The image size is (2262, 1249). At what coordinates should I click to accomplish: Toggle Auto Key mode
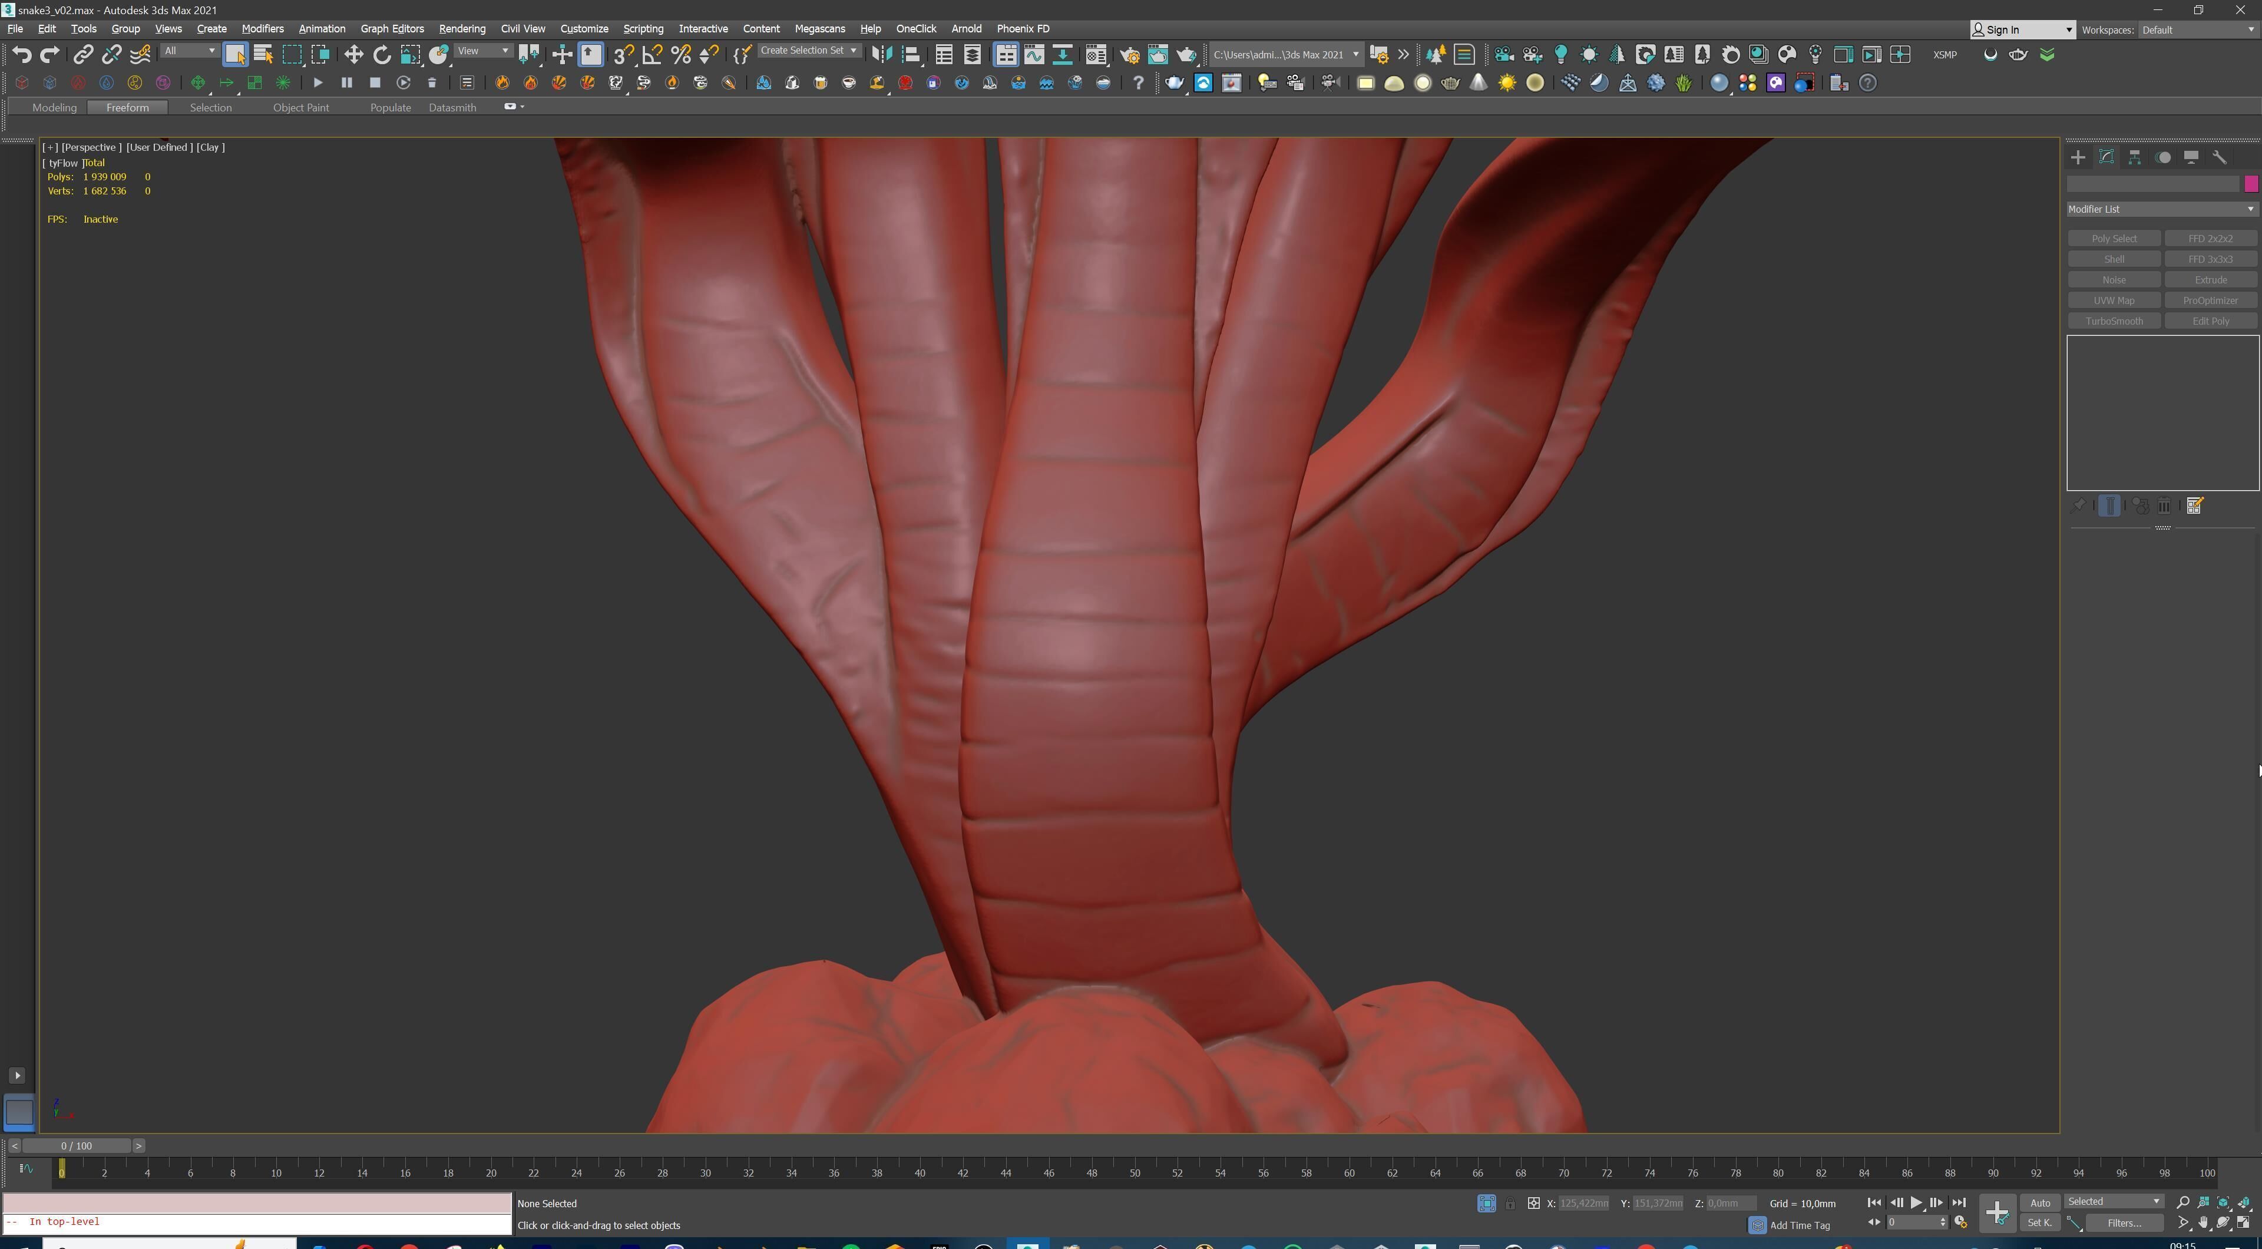(2040, 1202)
